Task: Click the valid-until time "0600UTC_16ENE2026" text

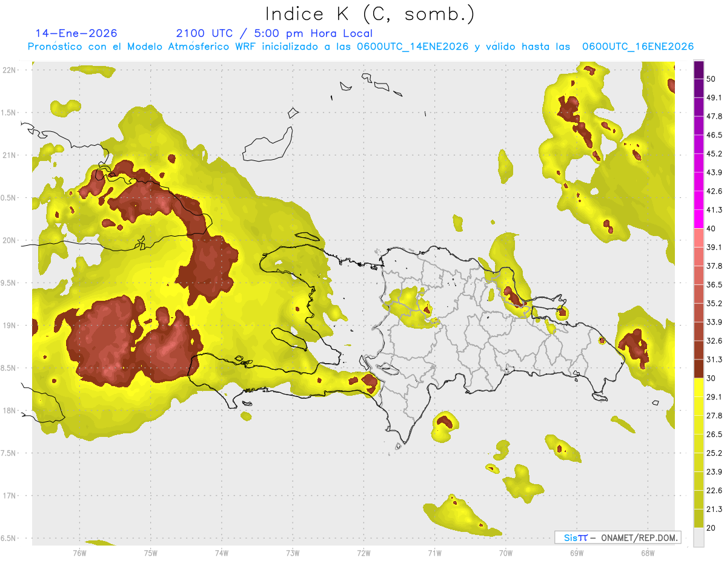Action: coord(638,47)
